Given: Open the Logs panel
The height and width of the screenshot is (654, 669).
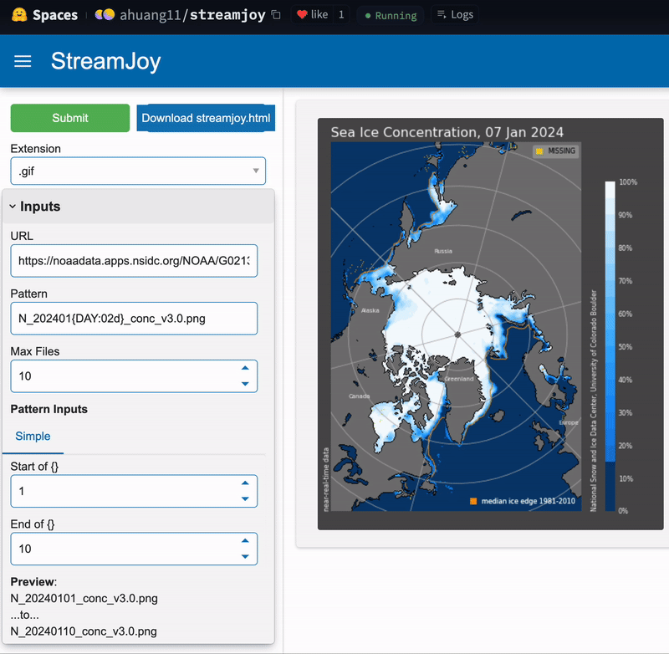Looking at the screenshot, I should pyautogui.click(x=455, y=15).
